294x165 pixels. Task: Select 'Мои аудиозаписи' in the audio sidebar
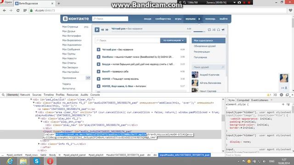tap(209, 40)
